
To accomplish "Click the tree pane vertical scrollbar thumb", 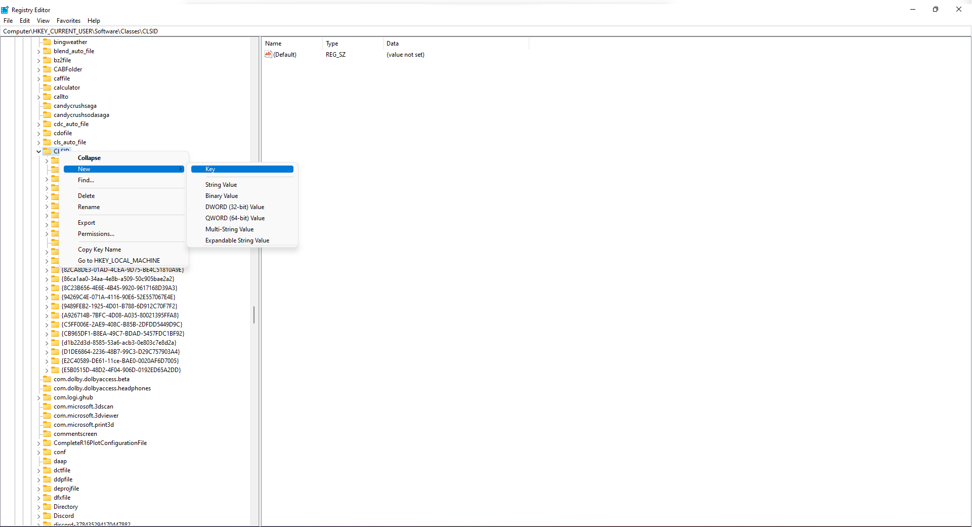I will coord(254,315).
